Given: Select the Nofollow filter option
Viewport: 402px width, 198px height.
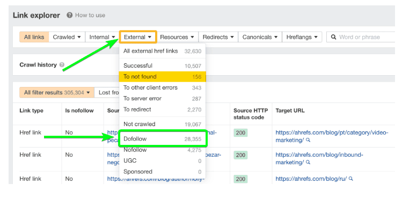Looking at the screenshot, I should coord(163,150).
